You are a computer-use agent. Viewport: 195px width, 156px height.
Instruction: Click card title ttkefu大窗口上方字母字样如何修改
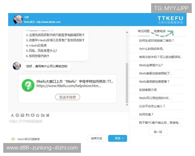(x=75, y=81)
